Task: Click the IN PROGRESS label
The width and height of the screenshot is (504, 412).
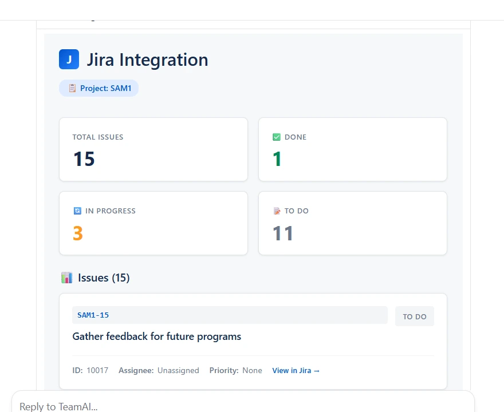Action: click(x=110, y=211)
